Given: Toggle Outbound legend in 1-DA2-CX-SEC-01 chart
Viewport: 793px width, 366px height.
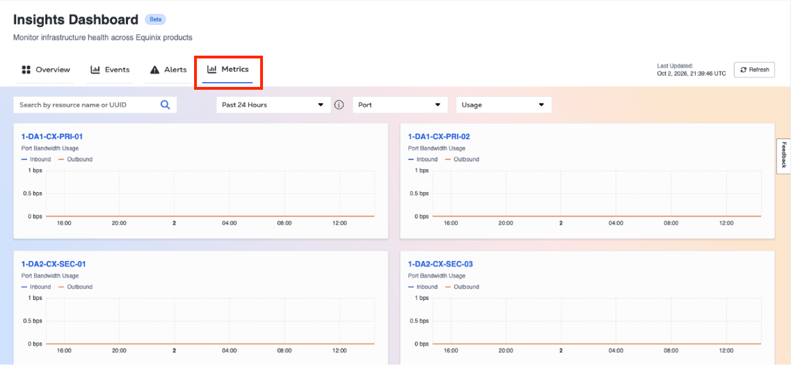Looking at the screenshot, I should (75, 287).
